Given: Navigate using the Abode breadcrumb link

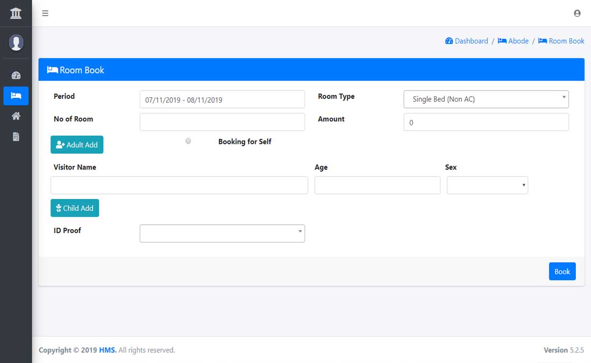Looking at the screenshot, I should [513, 41].
